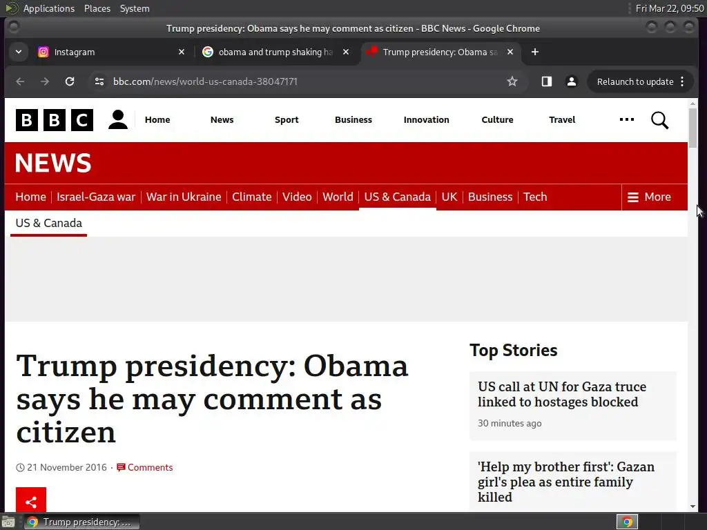Screen dimensions: 707x530
Task: Open the article Comments link
Action: coord(145,467)
